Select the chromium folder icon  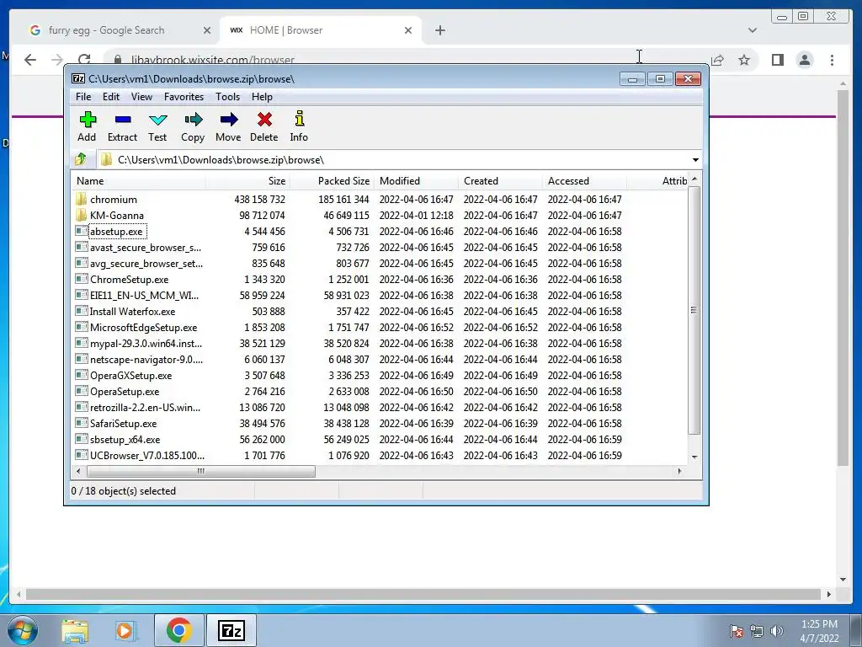82,199
